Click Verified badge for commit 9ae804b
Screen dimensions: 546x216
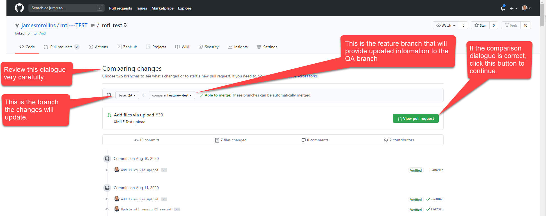(x=416, y=199)
